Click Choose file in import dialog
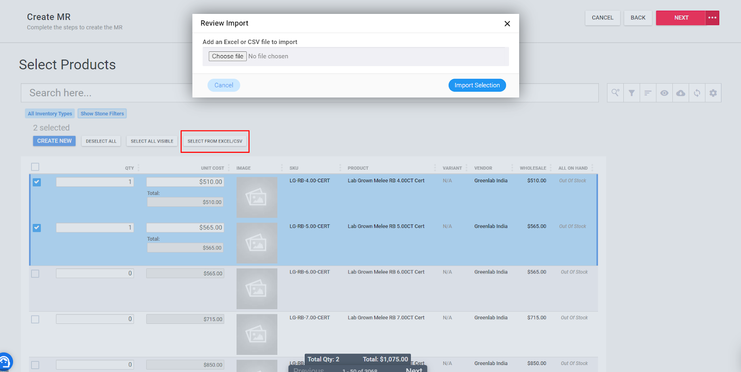The image size is (741, 372). point(227,56)
